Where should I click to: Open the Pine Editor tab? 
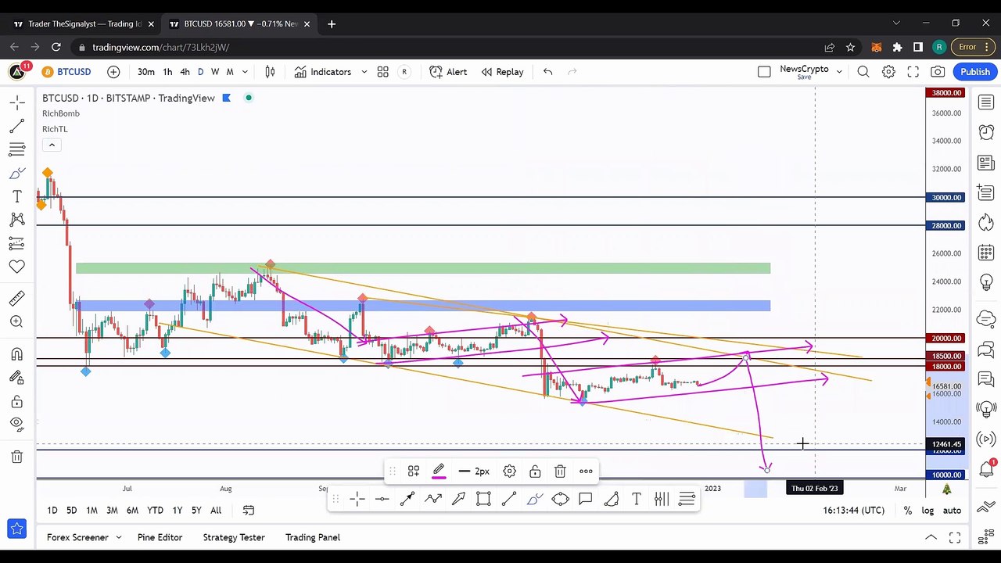tap(160, 537)
